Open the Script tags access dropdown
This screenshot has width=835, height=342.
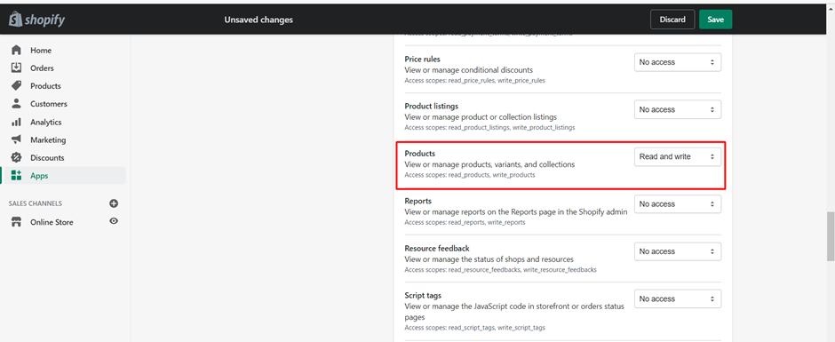(x=678, y=298)
